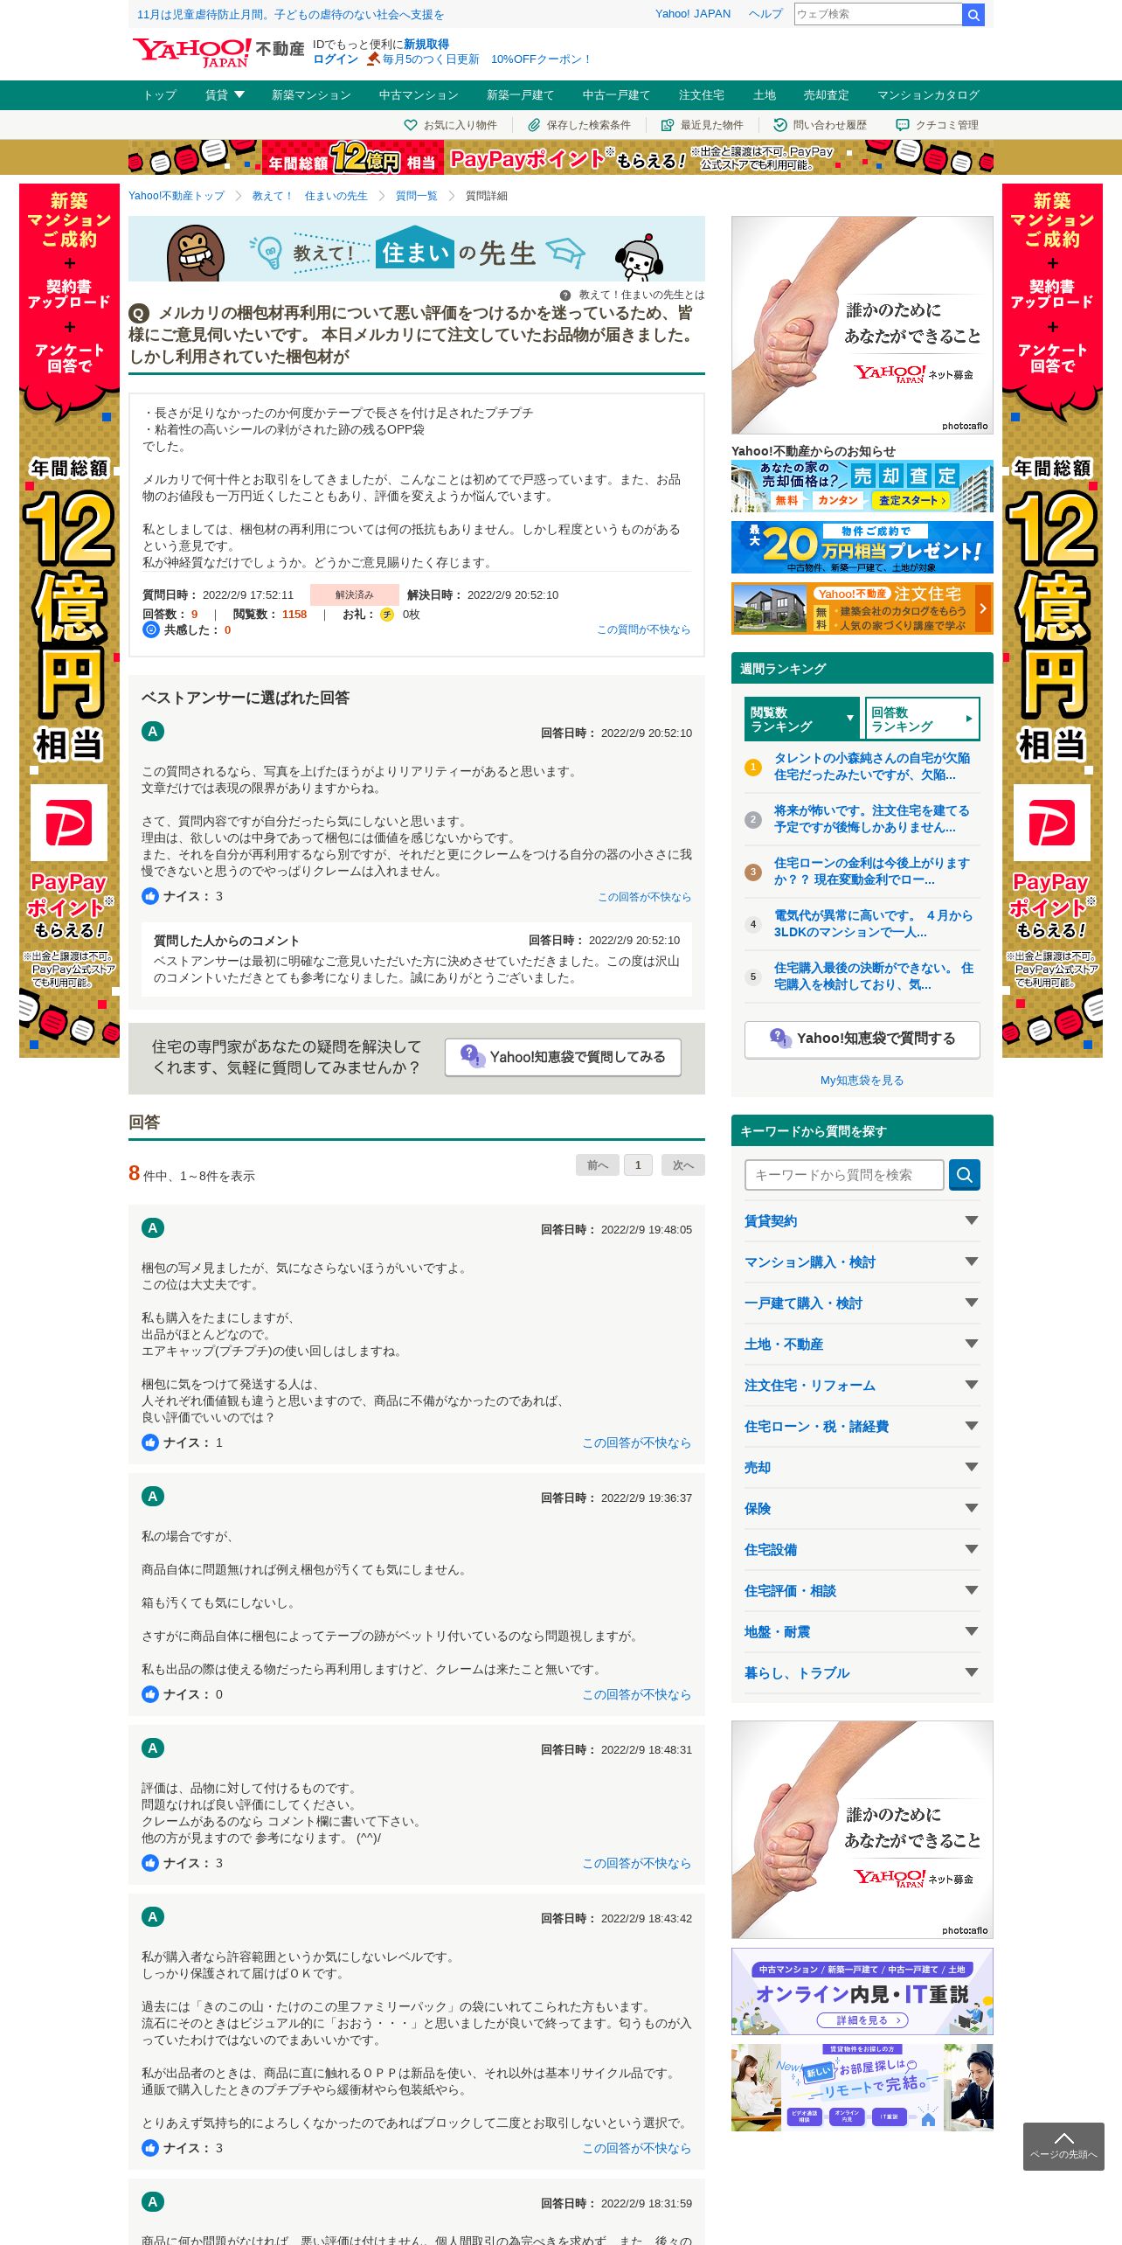This screenshot has height=2245, width=1122.
Task: Click breadcrumb 質問一覧 link
Action: tap(417, 196)
